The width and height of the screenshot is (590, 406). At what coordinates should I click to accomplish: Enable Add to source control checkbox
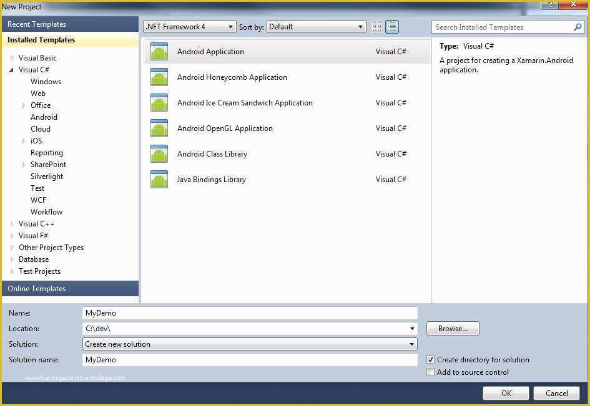430,372
